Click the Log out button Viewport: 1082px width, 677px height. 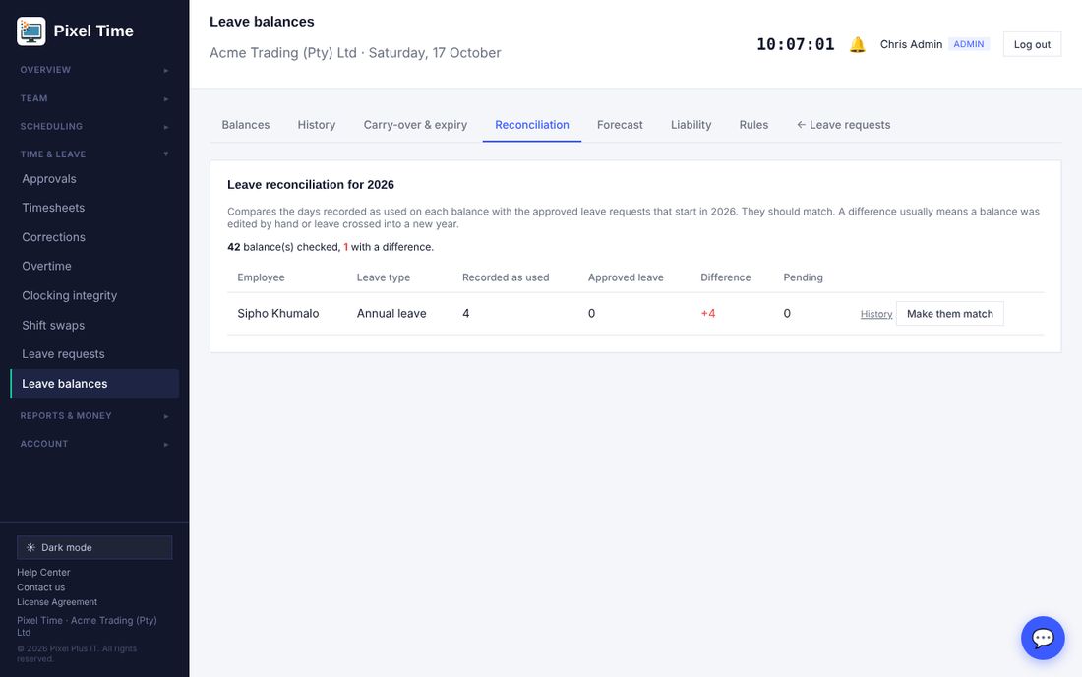pos(1032,45)
